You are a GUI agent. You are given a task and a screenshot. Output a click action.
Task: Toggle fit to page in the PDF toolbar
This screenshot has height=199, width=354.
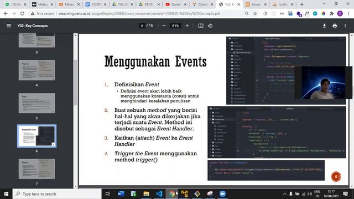point(201,26)
